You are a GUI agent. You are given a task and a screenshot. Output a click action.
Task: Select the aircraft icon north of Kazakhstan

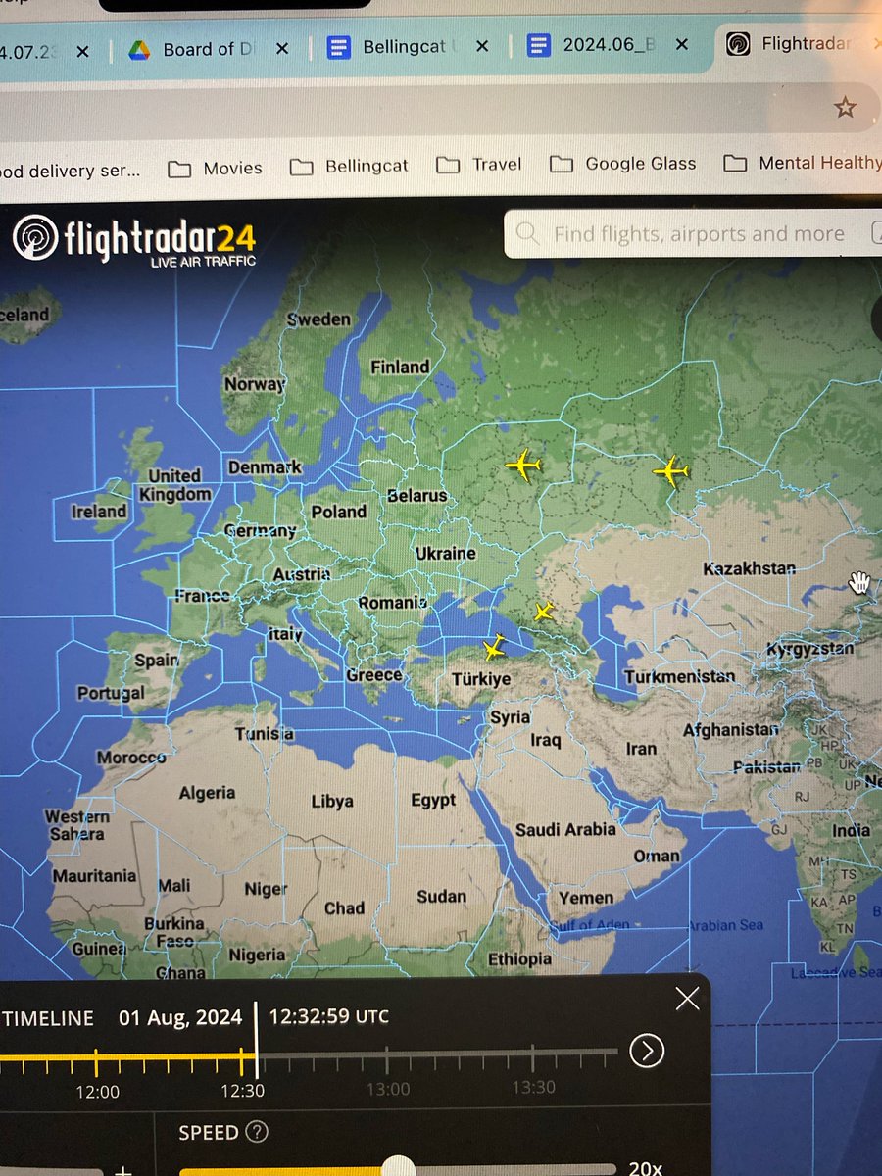tap(670, 471)
